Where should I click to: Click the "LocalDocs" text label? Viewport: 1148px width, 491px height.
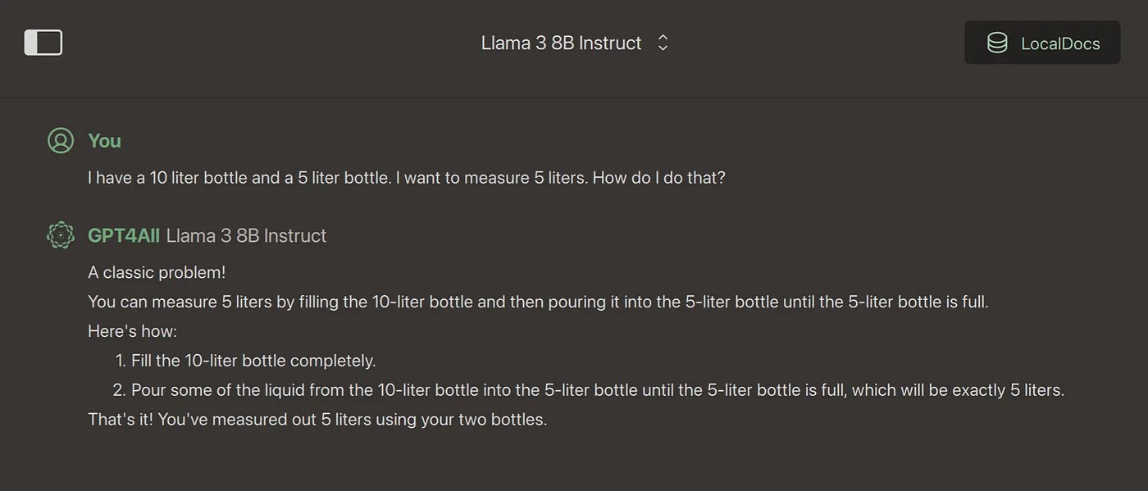(1060, 44)
